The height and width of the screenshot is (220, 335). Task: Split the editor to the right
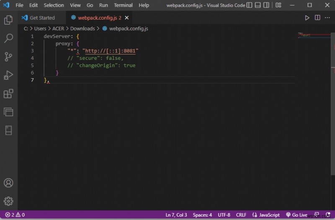coord(317,18)
